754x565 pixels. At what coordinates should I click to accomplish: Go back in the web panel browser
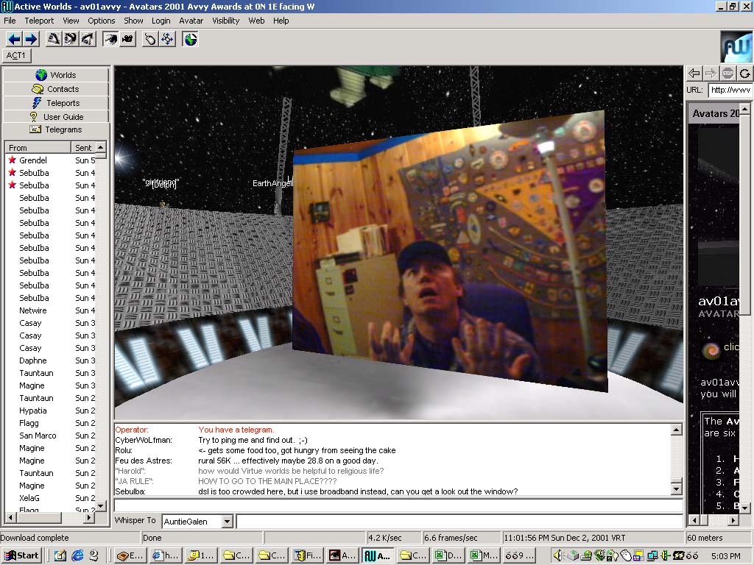[x=694, y=73]
